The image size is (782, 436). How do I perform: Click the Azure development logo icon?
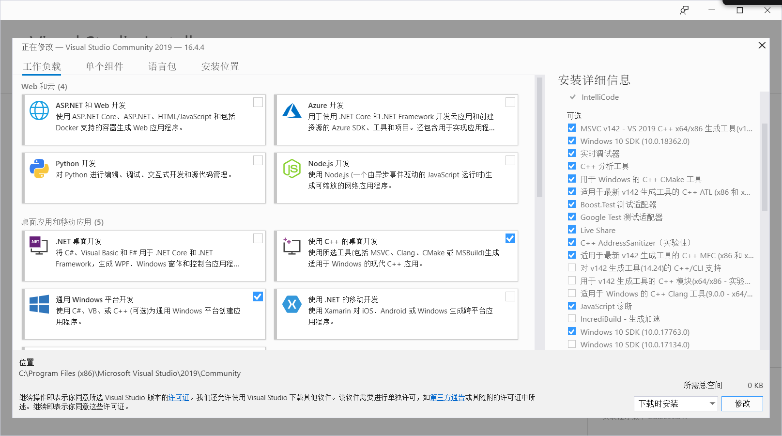(x=292, y=110)
